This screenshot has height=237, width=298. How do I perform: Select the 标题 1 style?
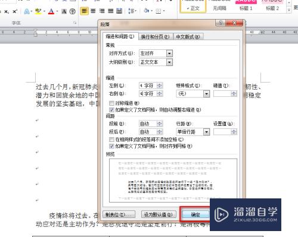point(246,7)
